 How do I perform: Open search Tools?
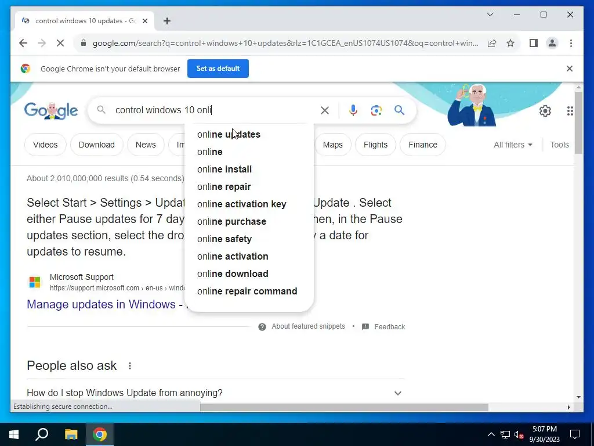[x=559, y=145]
